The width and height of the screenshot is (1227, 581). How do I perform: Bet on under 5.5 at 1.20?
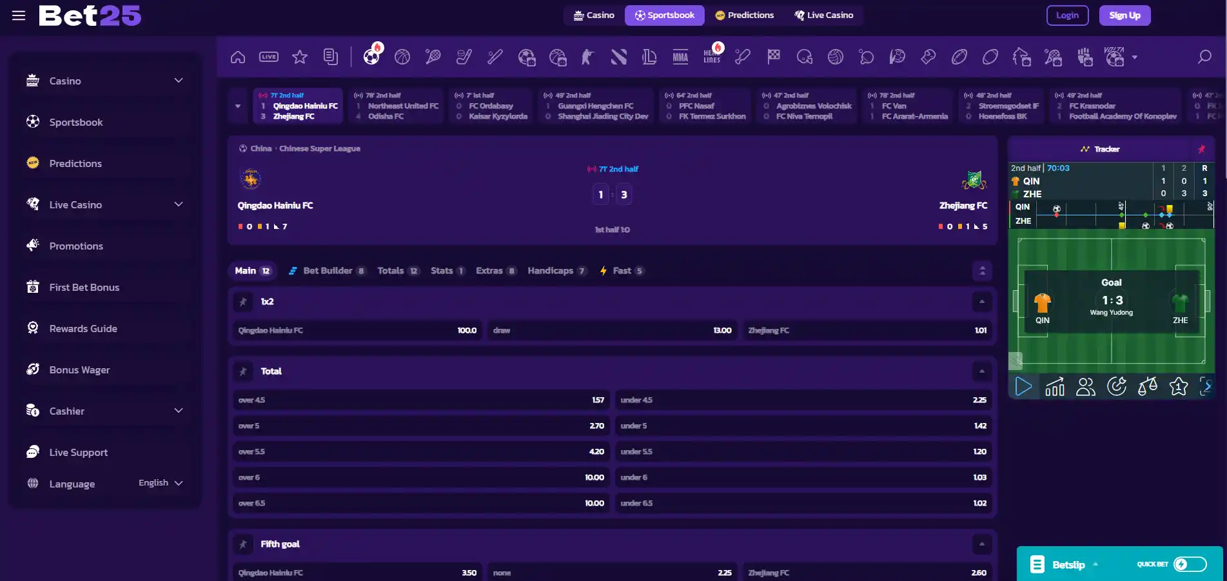pos(803,451)
